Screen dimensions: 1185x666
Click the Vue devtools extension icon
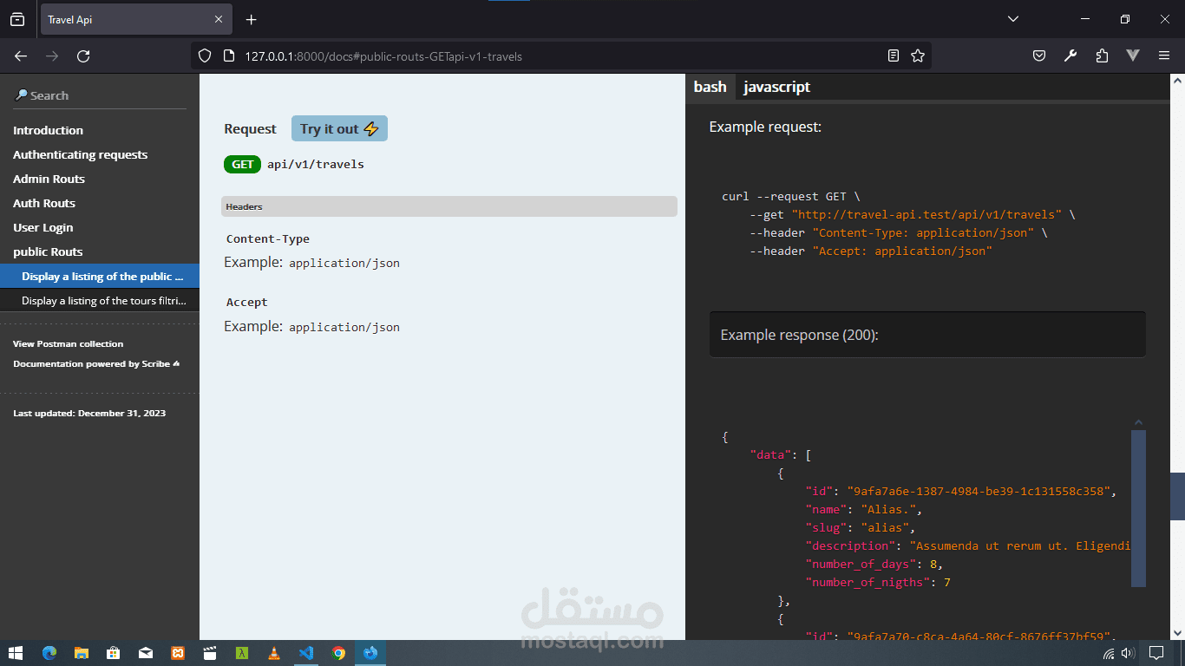pyautogui.click(x=1133, y=55)
